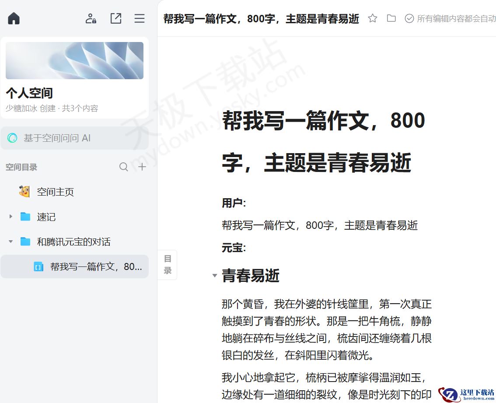Click the AI icon in 基于空间问问 AI bar
Image resolution: width=496 pixels, height=403 pixels.
click(x=13, y=137)
